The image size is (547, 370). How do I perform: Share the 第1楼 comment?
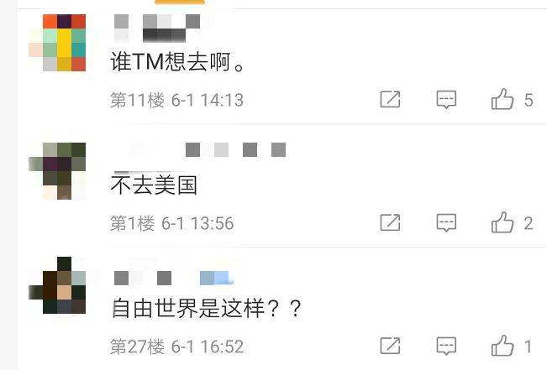[x=390, y=222]
